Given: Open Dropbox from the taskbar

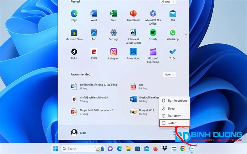Looking at the screenshot, I should (x=165, y=148).
